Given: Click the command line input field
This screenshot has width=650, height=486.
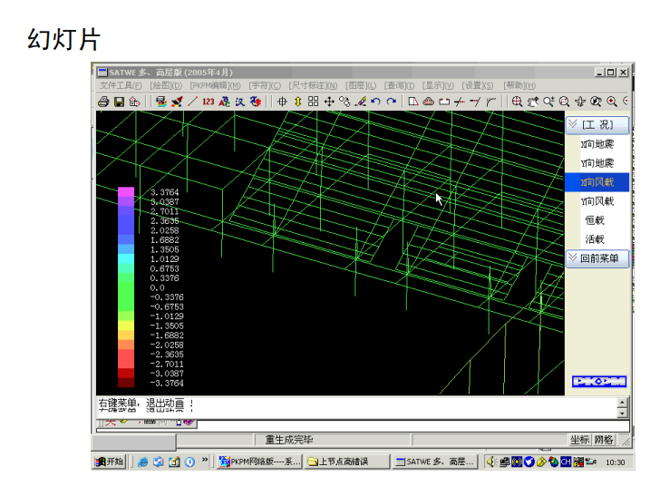Looking at the screenshot, I should 363,425.
